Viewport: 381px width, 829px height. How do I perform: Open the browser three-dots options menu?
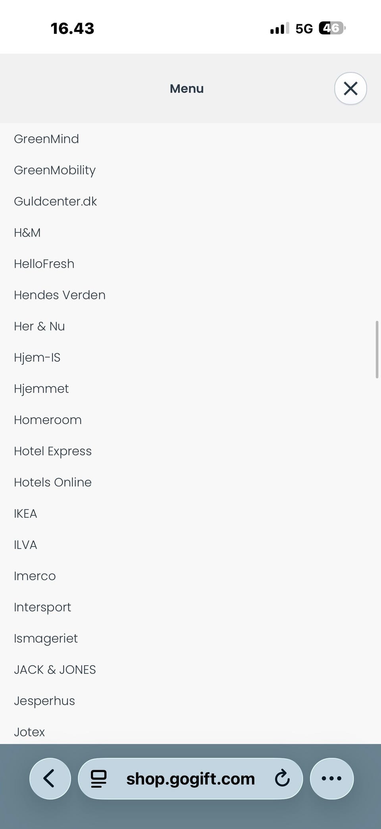[331, 778]
